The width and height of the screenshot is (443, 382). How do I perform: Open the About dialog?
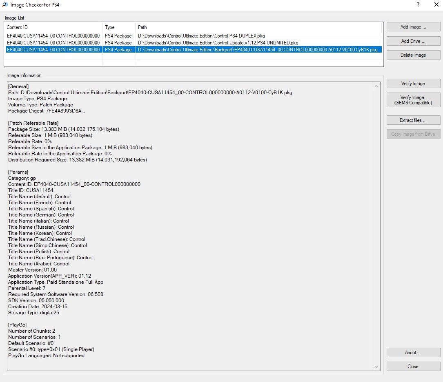(413, 353)
